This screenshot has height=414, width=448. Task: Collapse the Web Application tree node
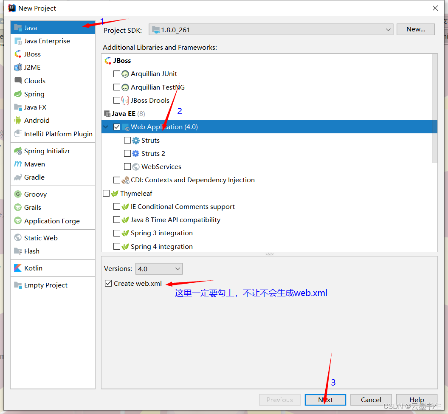tap(106, 127)
